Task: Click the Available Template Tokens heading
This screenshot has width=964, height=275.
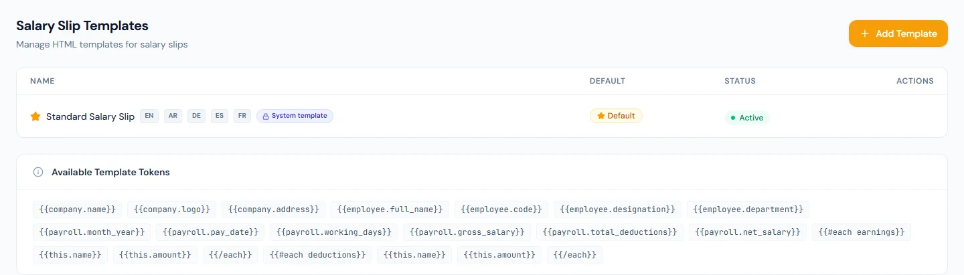Action: [x=110, y=172]
